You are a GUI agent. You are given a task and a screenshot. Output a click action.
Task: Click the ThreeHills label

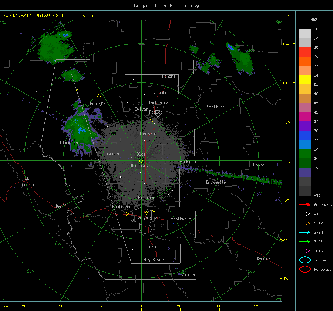pos(186,162)
